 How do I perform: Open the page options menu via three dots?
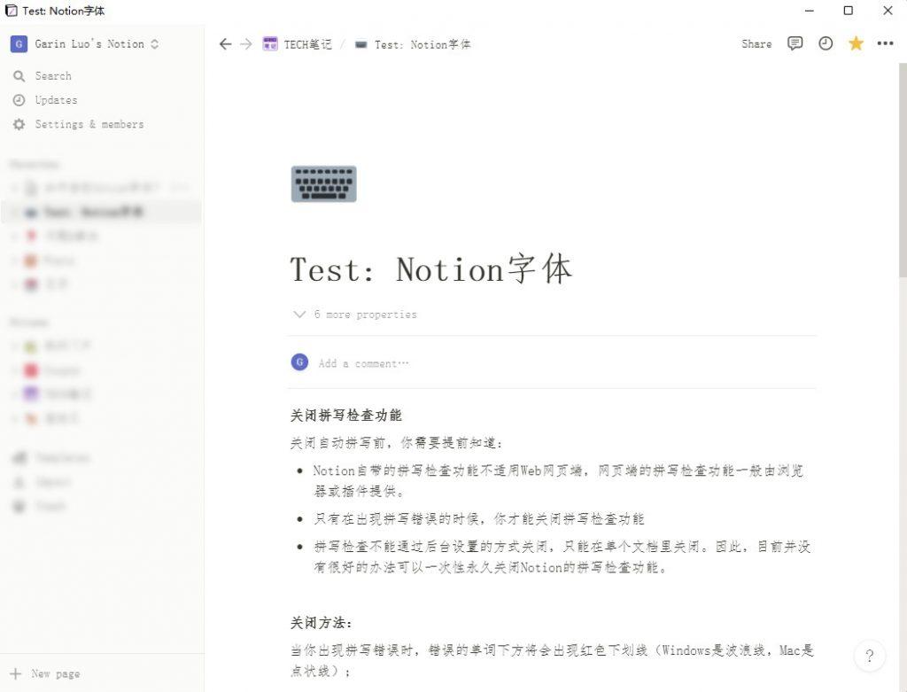[885, 43]
